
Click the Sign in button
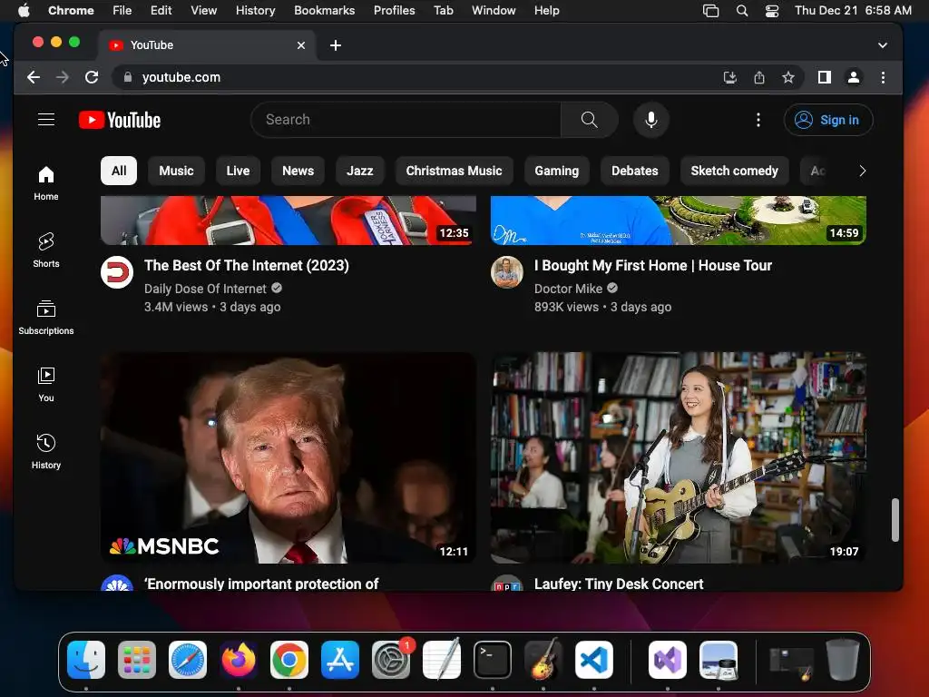[x=827, y=120]
